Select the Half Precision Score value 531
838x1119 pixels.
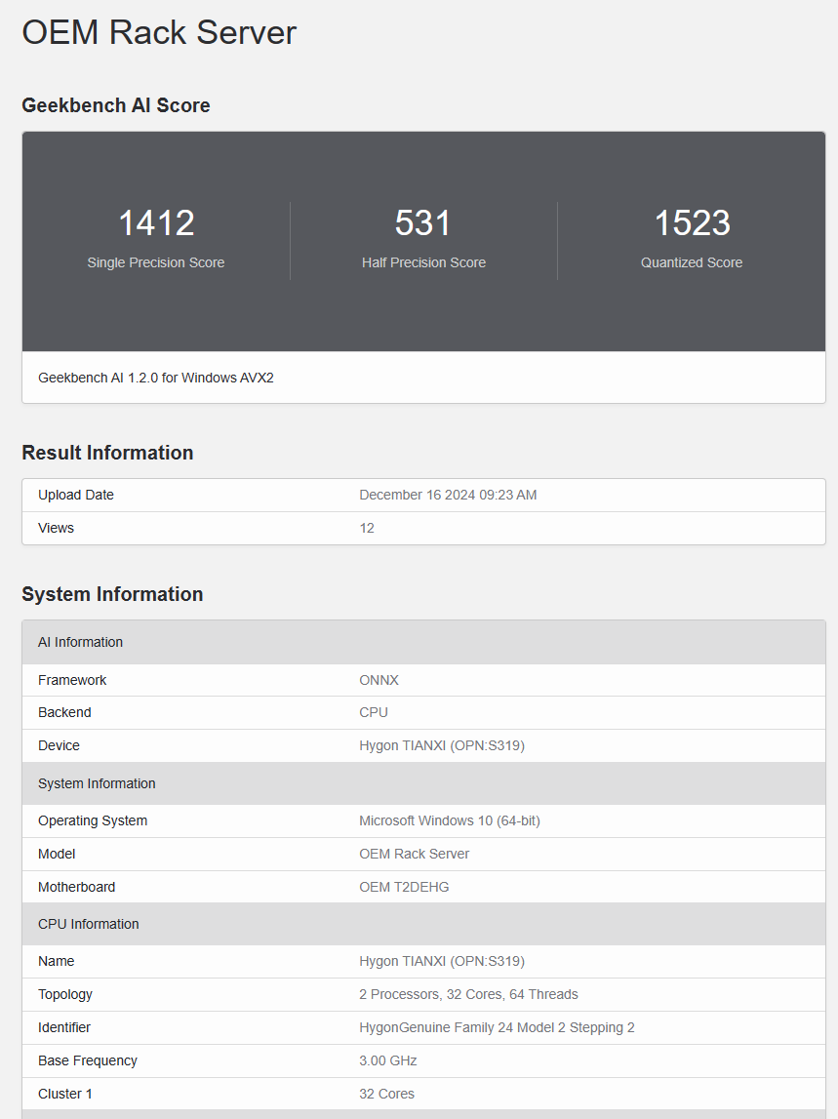(x=423, y=223)
